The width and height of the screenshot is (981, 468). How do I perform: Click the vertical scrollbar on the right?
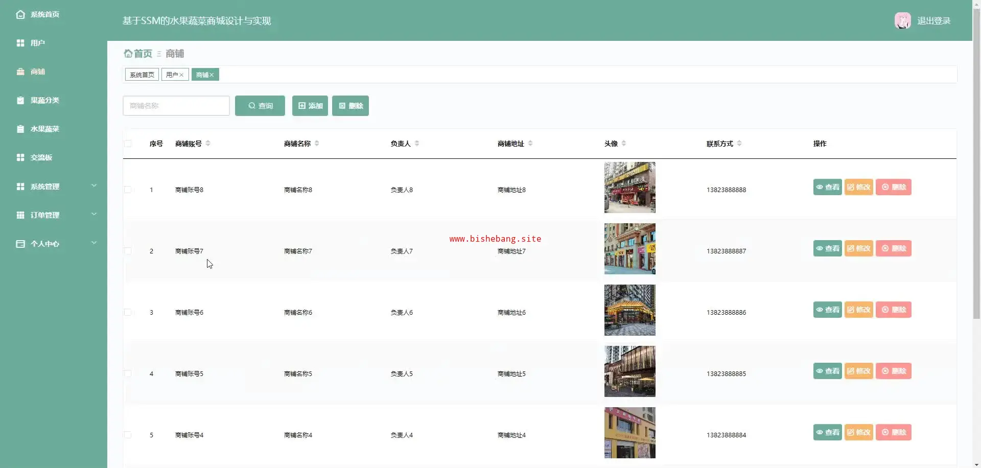976,163
